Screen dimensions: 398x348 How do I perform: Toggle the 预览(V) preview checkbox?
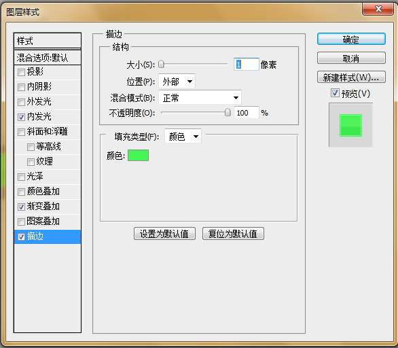[x=335, y=93]
